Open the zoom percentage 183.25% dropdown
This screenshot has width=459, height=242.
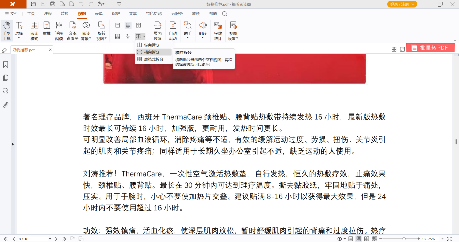click(x=443, y=239)
